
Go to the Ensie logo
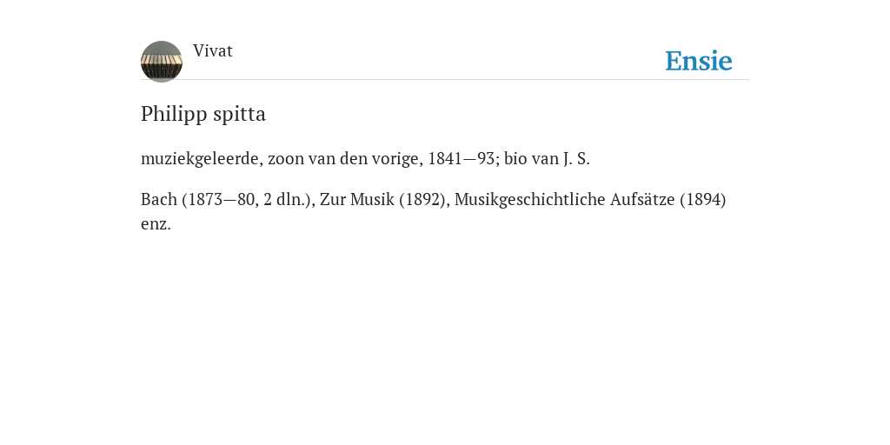coord(699,61)
